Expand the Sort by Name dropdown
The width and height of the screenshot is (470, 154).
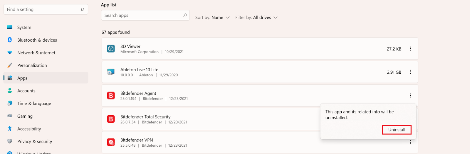click(212, 18)
